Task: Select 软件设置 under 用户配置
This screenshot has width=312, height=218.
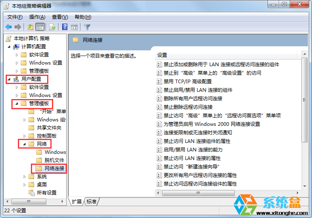Action: 39,87
